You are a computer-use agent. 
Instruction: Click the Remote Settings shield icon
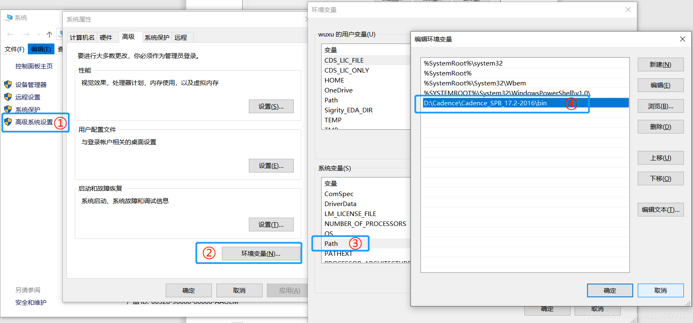tap(8, 97)
